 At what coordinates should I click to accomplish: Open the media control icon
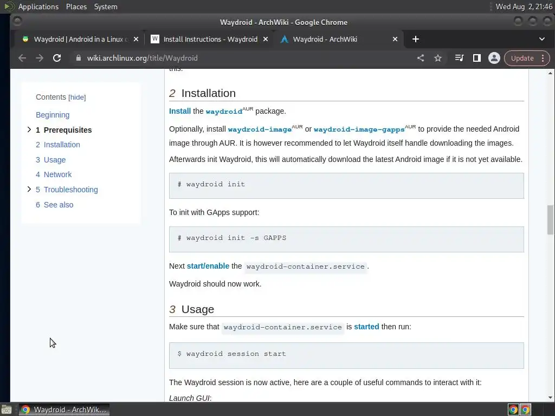(459, 58)
